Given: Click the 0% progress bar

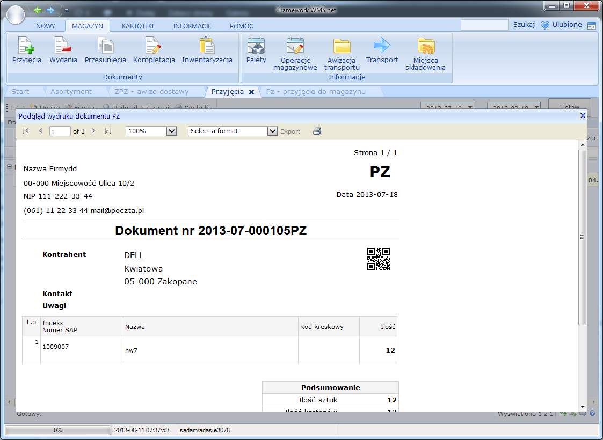Looking at the screenshot, I should click(57, 430).
